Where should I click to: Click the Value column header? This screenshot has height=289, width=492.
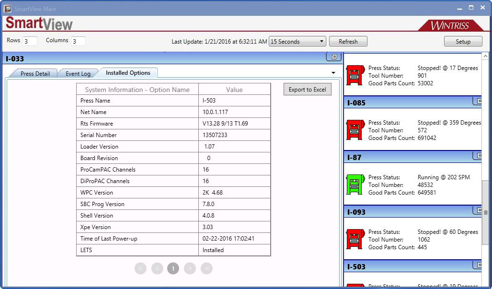[x=234, y=90]
